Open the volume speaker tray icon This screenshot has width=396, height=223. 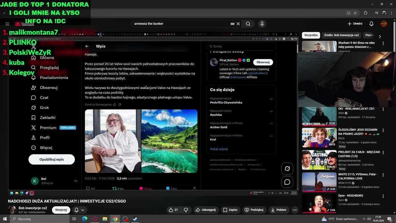(x=369, y=219)
